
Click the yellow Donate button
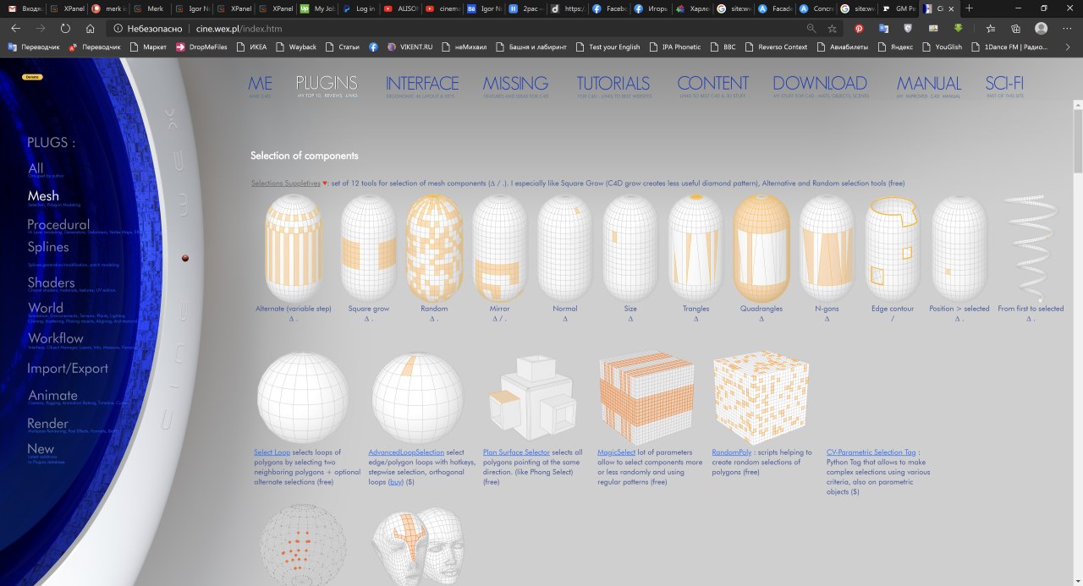point(32,77)
